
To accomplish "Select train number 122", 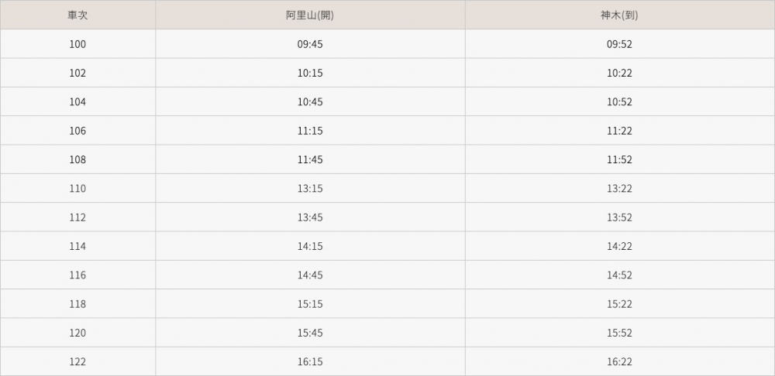I will pos(77,361).
